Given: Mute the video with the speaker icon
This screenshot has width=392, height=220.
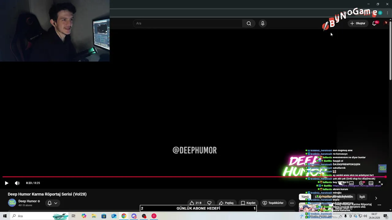Looking at the screenshot, I should (x=17, y=183).
